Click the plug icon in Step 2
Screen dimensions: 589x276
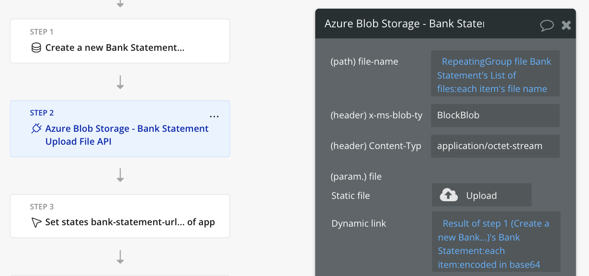(36, 128)
